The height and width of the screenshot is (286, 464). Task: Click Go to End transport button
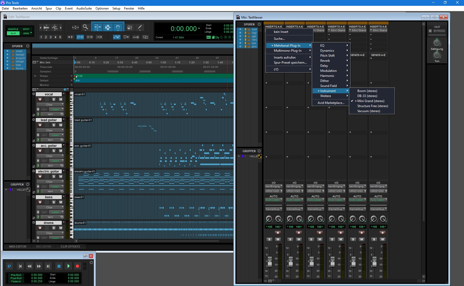tap(48, 266)
